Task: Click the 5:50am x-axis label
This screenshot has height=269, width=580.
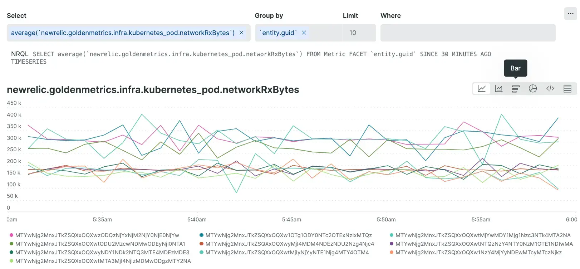Action: click(x=386, y=220)
